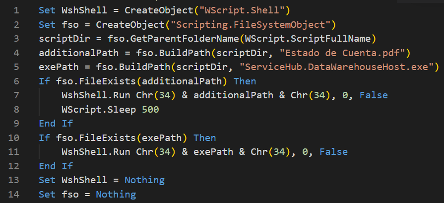Click WshShell.Run on line 11
444x203 pixels.
pos(96,152)
